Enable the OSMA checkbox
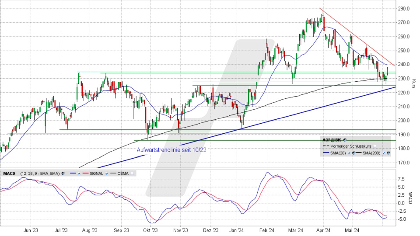Image resolution: width=420 pixels, height=236 pixels. point(132,174)
